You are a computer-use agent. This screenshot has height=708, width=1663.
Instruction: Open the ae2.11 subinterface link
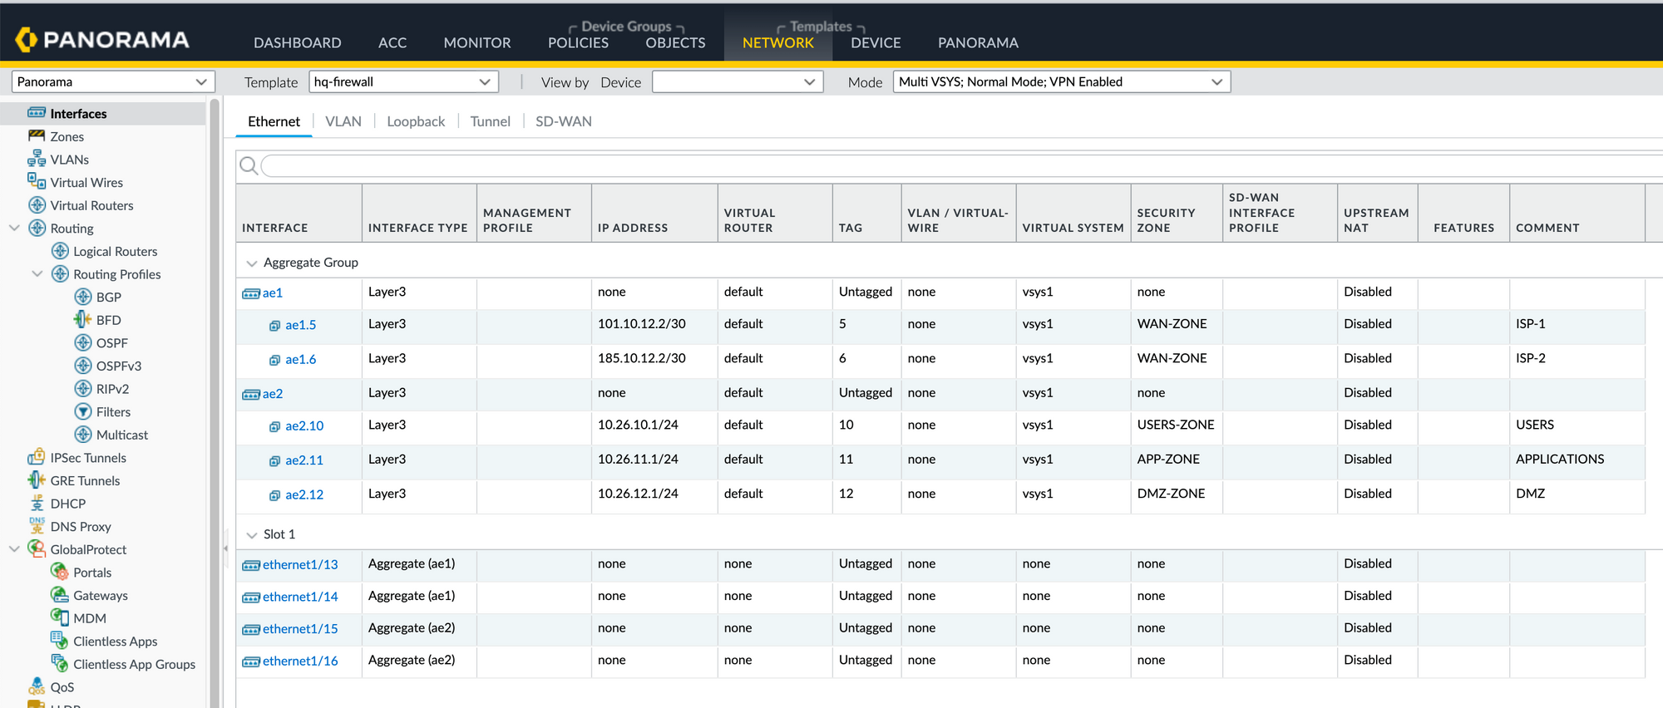click(x=304, y=460)
